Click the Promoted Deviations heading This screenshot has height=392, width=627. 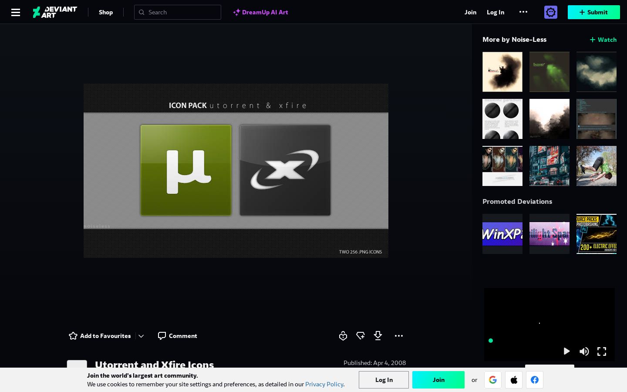click(x=517, y=201)
